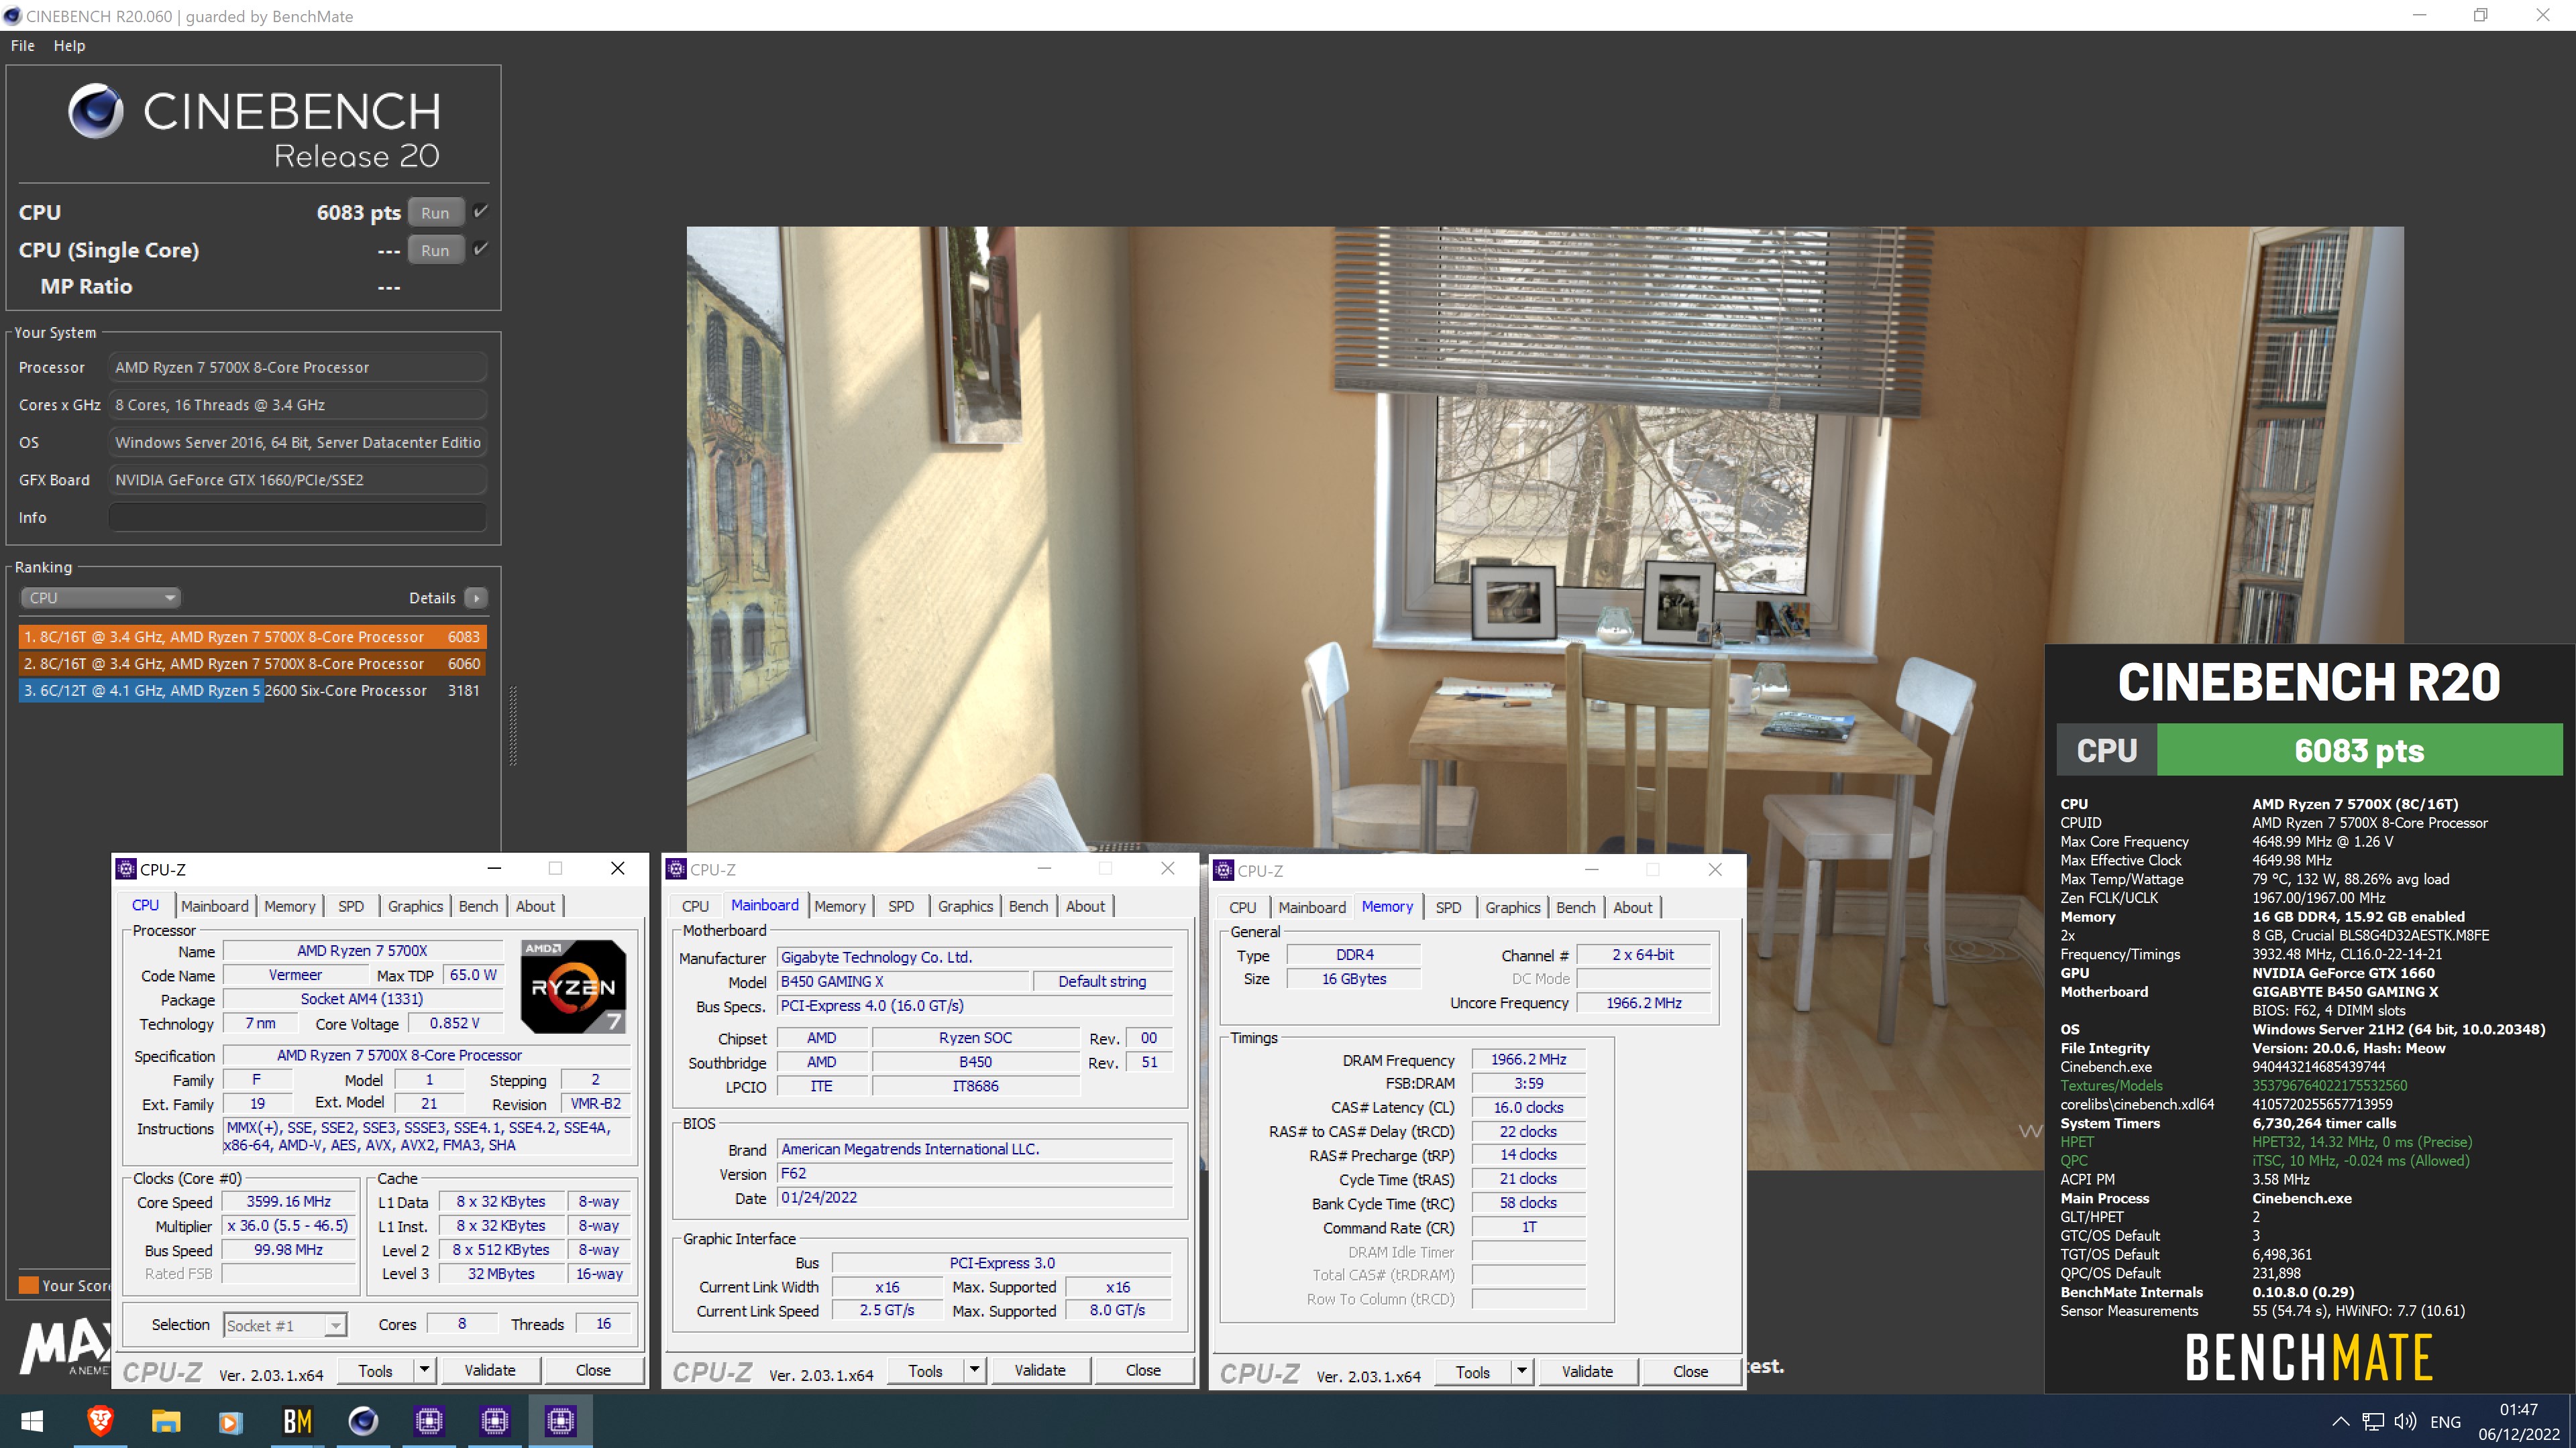Screen dimensions: 2576x1448
Task: Select the third CPU-Z taskbar icon
Action: 560,1420
